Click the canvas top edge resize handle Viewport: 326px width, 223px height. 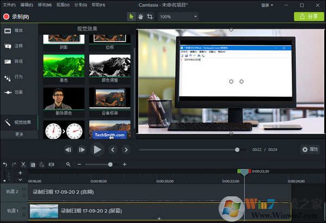(x=231, y=29)
